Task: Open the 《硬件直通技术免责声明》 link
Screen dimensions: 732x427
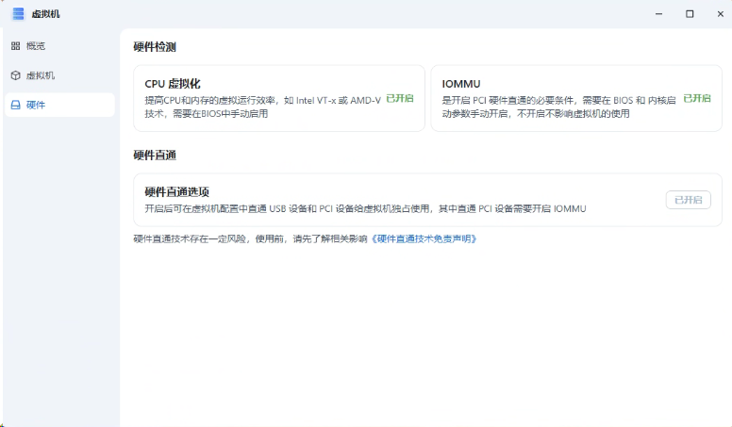Action: 424,238
